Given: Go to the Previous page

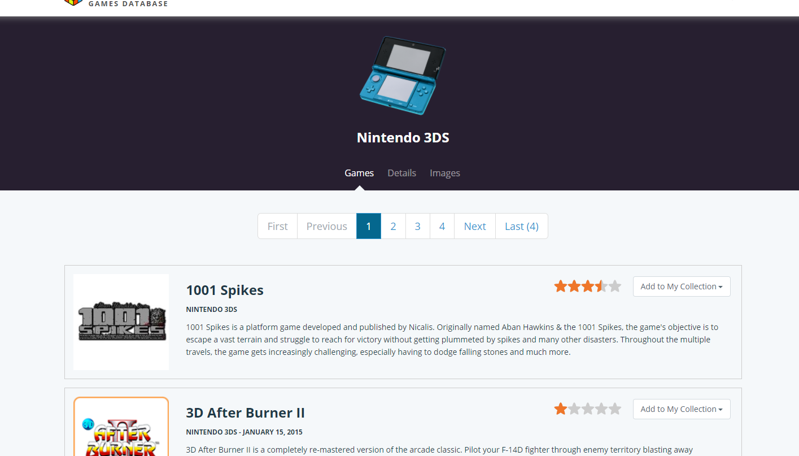Looking at the screenshot, I should tap(327, 226).
